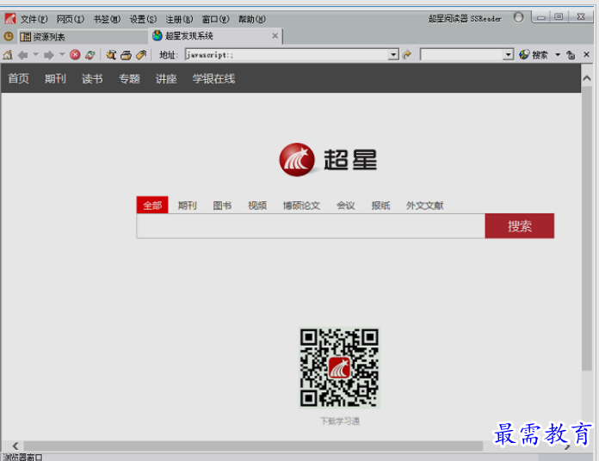Open the 设置(S) menu
Image resolution: width=599 pixels, height=461 pixels.
[x=143, y=19]
